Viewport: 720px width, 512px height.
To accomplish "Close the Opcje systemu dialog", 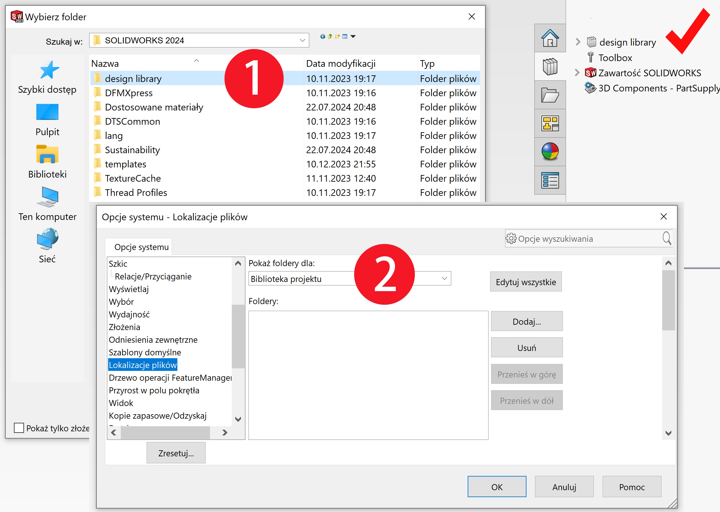I will pyautogui.click(x=664, y=216).
